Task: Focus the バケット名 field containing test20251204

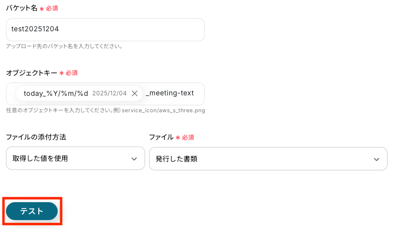Action: coord(105,29)
